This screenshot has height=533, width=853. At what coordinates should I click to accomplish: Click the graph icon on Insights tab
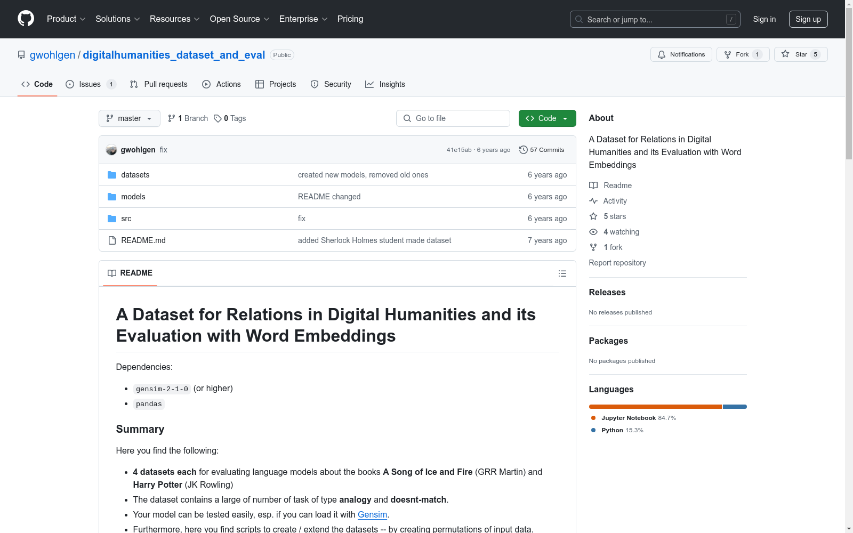click(369, 84)
